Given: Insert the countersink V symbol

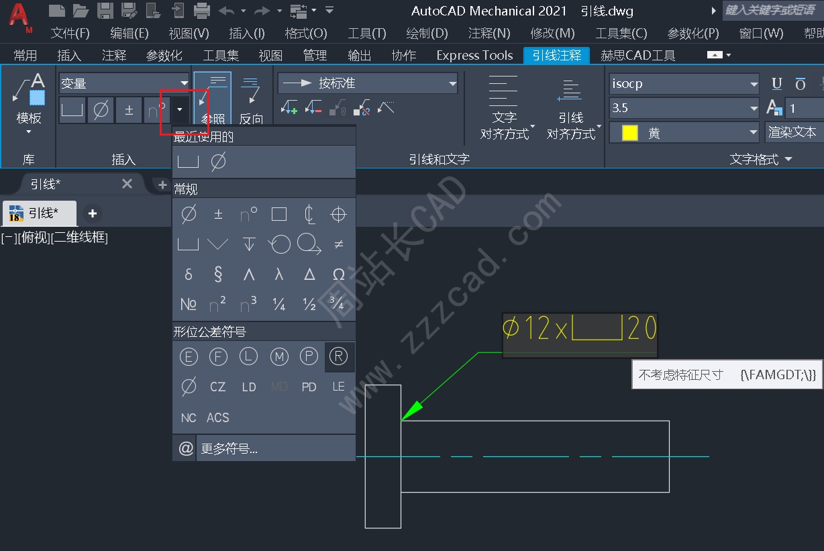Looking at the screenshot, I should click(x=217, y=244).
